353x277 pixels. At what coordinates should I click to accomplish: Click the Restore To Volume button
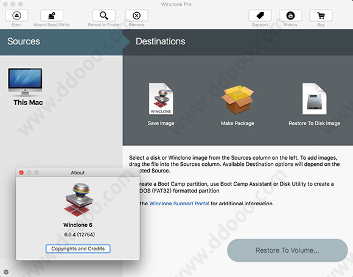[x=287, y=250]
